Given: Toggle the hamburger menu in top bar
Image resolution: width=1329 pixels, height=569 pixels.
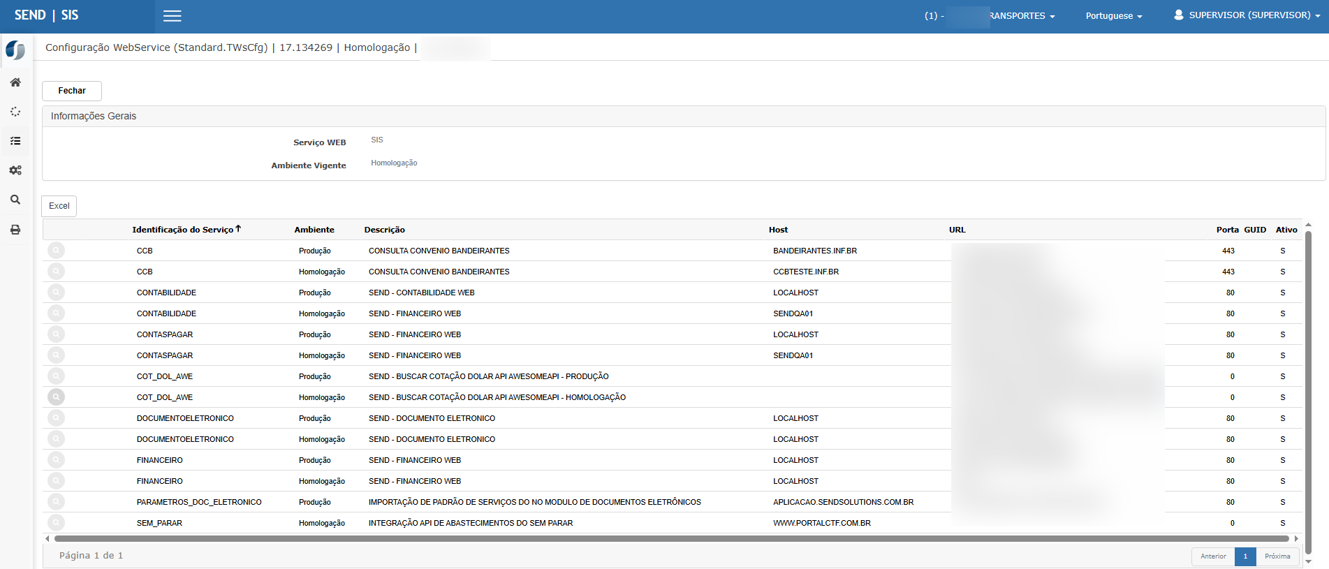Looking at the screenshot, I should pyautogui.click(x=172, y=16).
